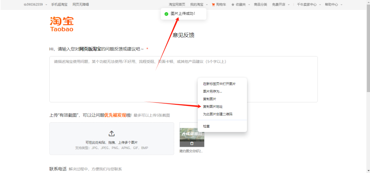Delete uploaded image via trash icon
Image resolution: width=370 pixels, height=173 pixels.
coord(192,143)
